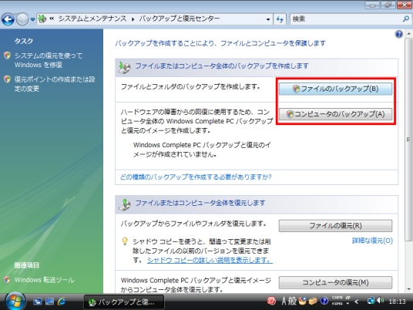This screenshot has width=413, height=310.
Task: Click the network tray icon
Action: pyautogui.click(x=371, y=301)
